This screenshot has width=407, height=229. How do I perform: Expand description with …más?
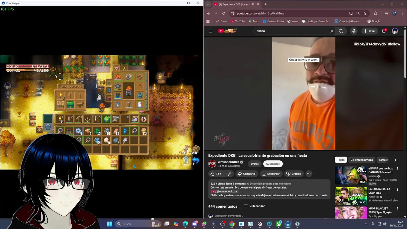324,195
